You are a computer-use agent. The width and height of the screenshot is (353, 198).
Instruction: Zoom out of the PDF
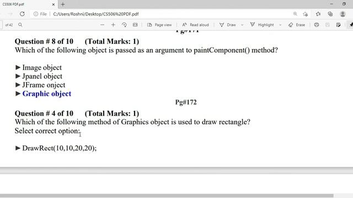[102, 25]
